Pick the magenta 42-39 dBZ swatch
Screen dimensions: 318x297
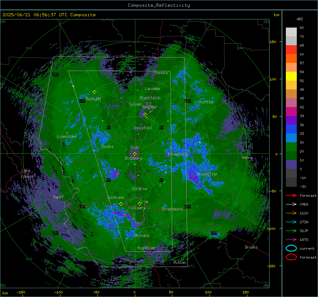point(291,112)
